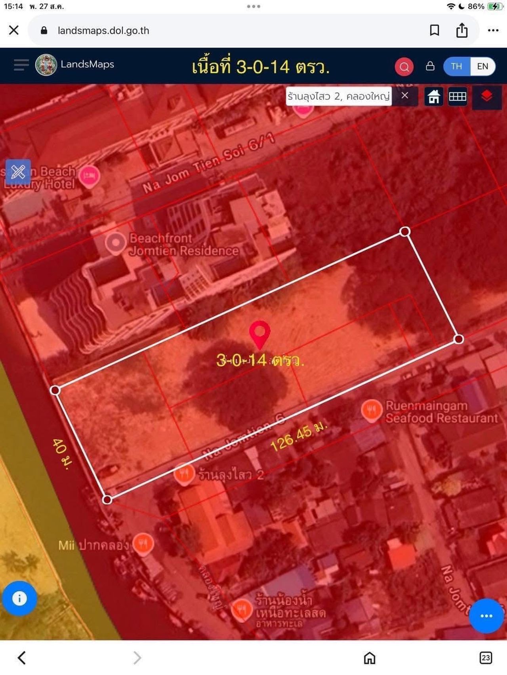The width and height of the screenshot is (507, 675).
Task: Click the home icon on map toolbar
Action: tap(434, 97)
